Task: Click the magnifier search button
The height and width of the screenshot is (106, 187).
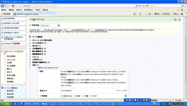Action: click(183, 6)
